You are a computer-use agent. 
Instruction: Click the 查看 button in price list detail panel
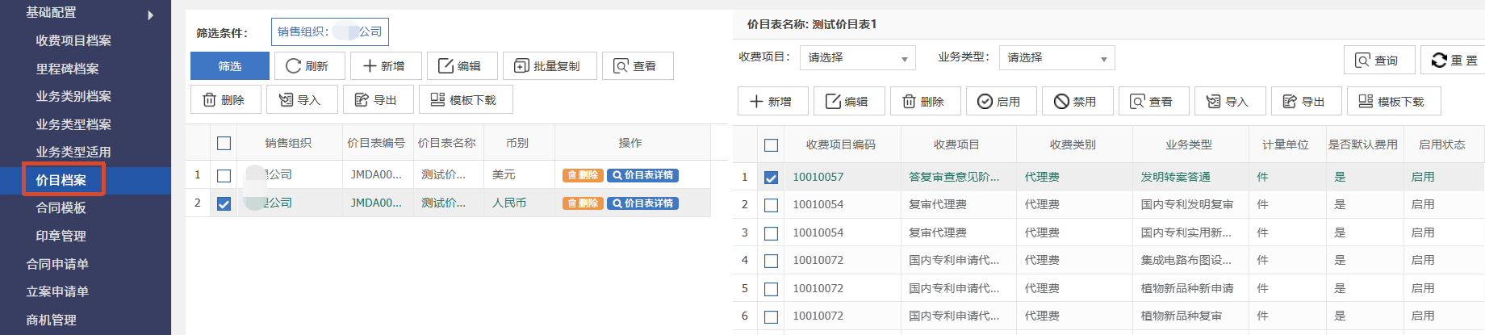(1153, 102)
